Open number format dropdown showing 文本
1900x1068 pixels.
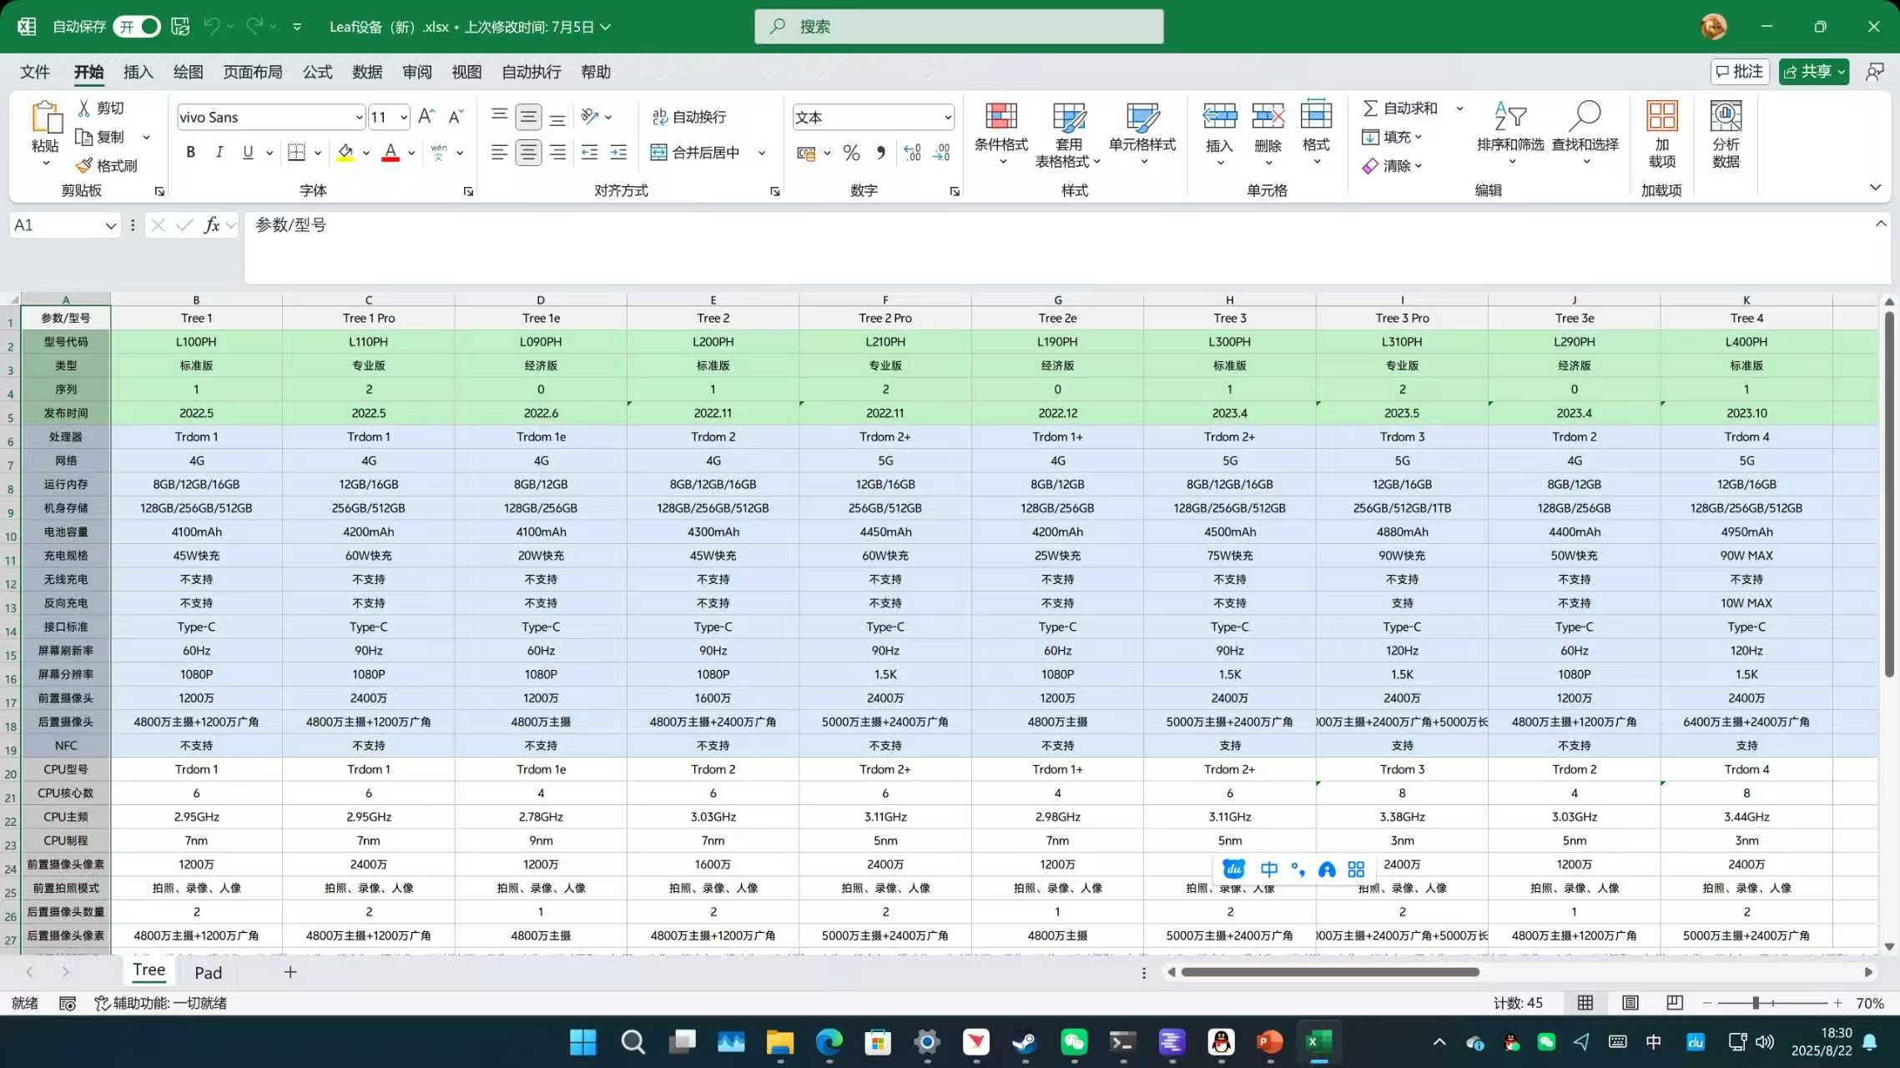948,118
